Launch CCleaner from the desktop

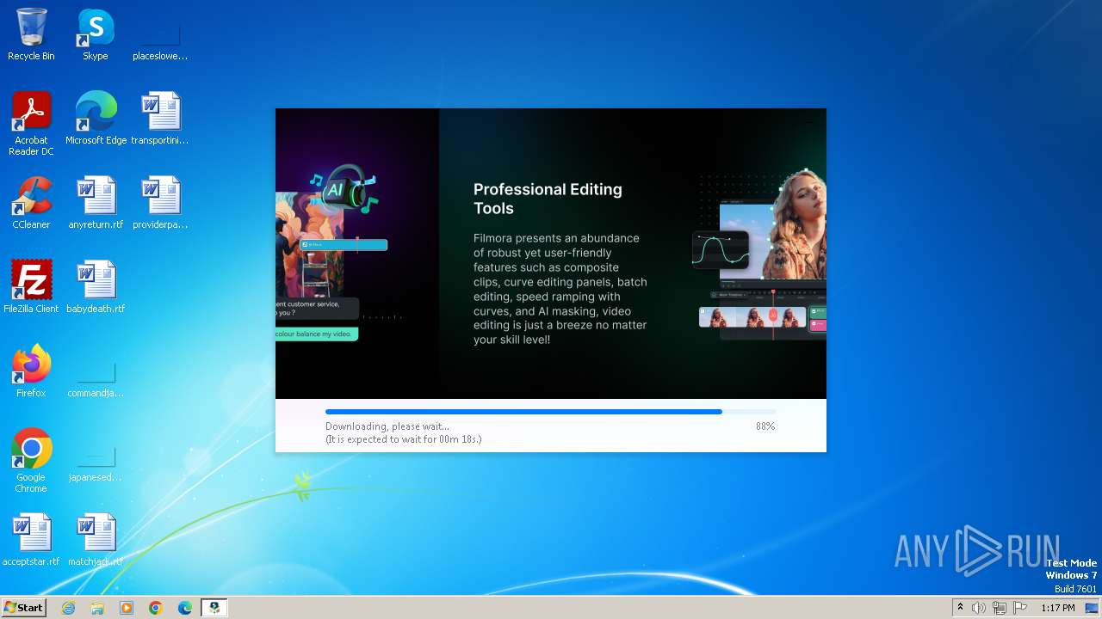[31, 203]
